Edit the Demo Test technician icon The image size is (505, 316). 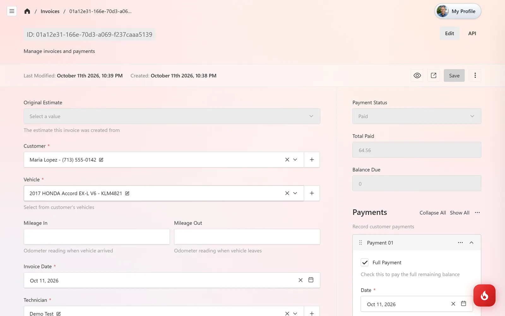pyautogui.click(x=59, y=314)
